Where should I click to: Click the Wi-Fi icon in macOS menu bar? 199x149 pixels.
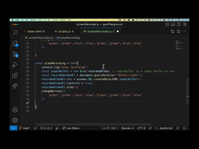pos(169,20)
